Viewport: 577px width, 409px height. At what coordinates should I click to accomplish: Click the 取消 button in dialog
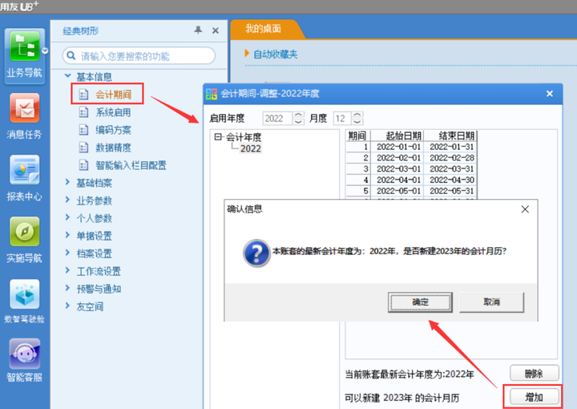coord(491,302)
